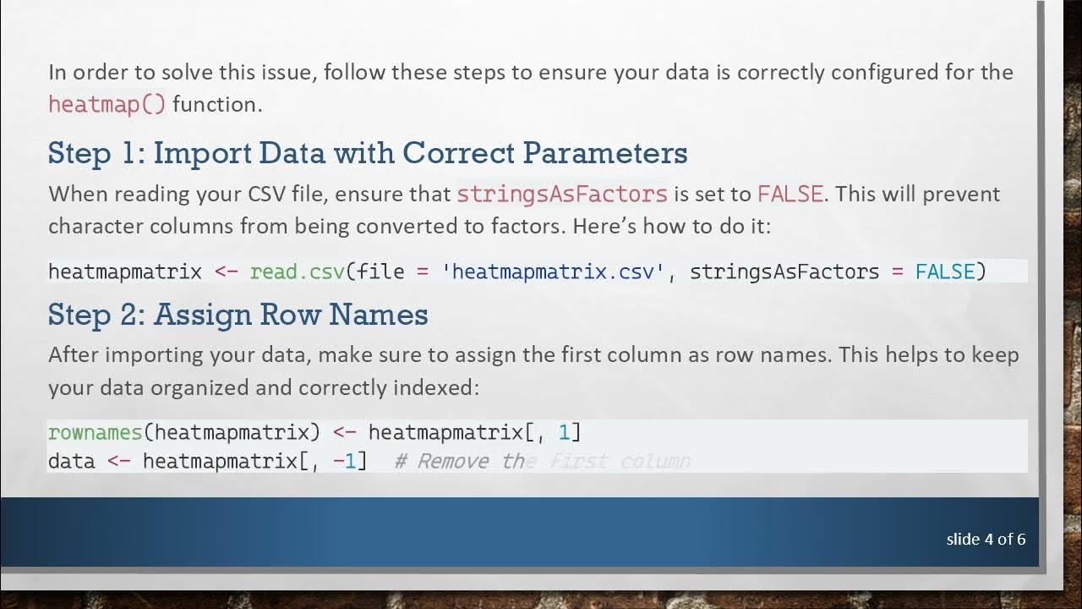Viewport: 1082px width, 609px height.
Task: Click stringsAsFactors argument in the code line
Action: click(784, 272)
